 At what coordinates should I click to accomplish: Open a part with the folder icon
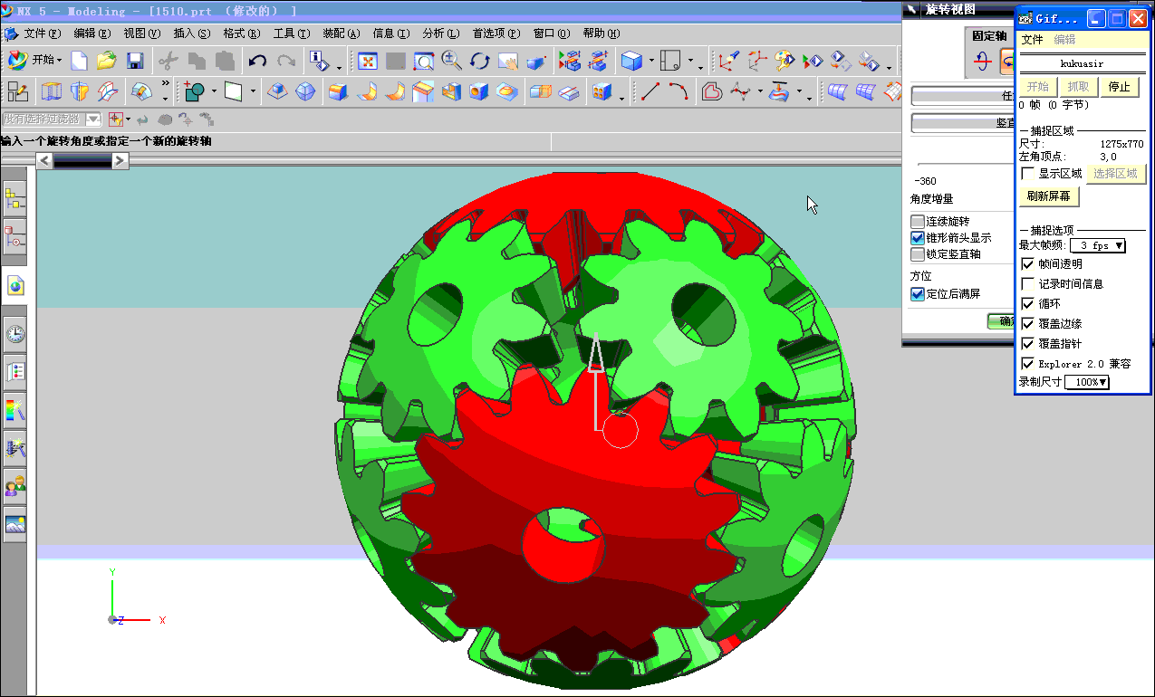107,61
